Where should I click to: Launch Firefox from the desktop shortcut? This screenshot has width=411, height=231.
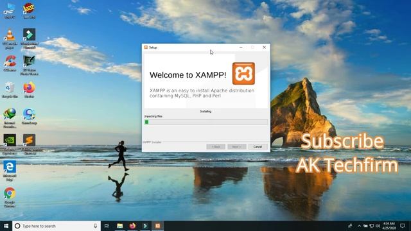click(29, 90)
